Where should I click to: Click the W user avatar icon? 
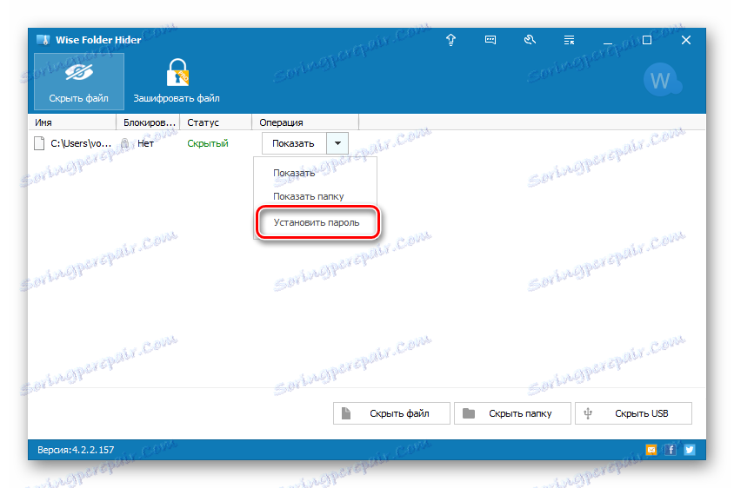point(661,81)
